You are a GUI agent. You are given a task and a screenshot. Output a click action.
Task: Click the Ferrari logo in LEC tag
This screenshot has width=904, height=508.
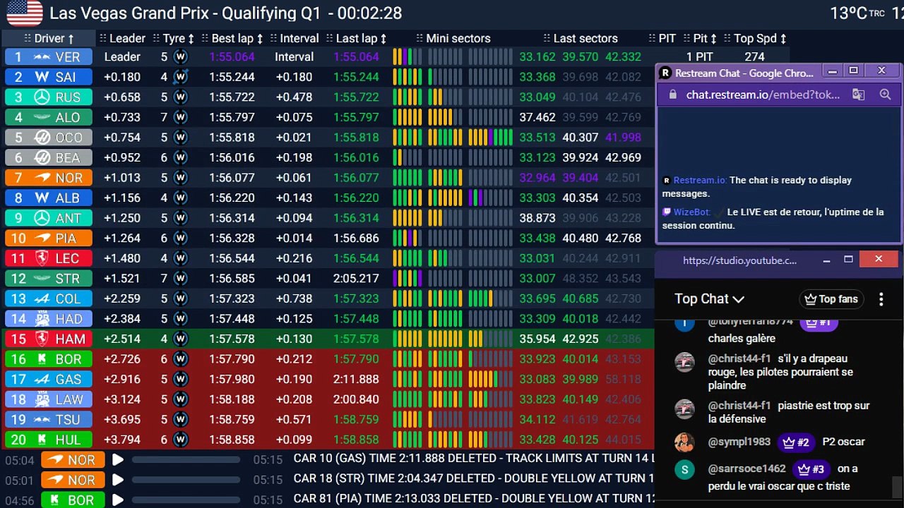pos(42,258)
